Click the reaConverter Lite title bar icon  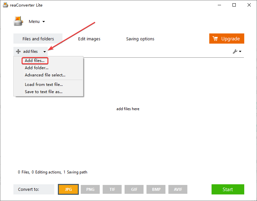click(x=6, y=5)
